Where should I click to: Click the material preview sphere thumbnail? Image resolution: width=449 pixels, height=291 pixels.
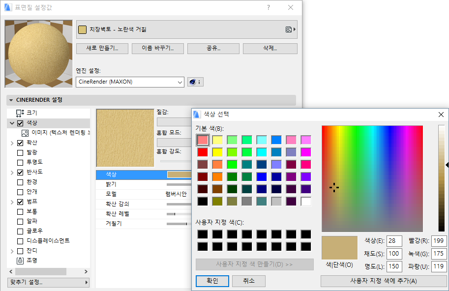[x=39, y=54]
